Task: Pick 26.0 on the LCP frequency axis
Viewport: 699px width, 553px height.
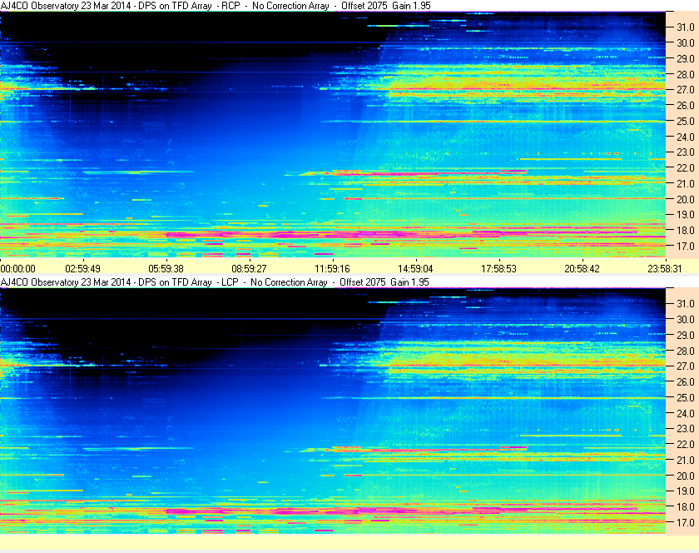Action: click(x=686, y=381)
